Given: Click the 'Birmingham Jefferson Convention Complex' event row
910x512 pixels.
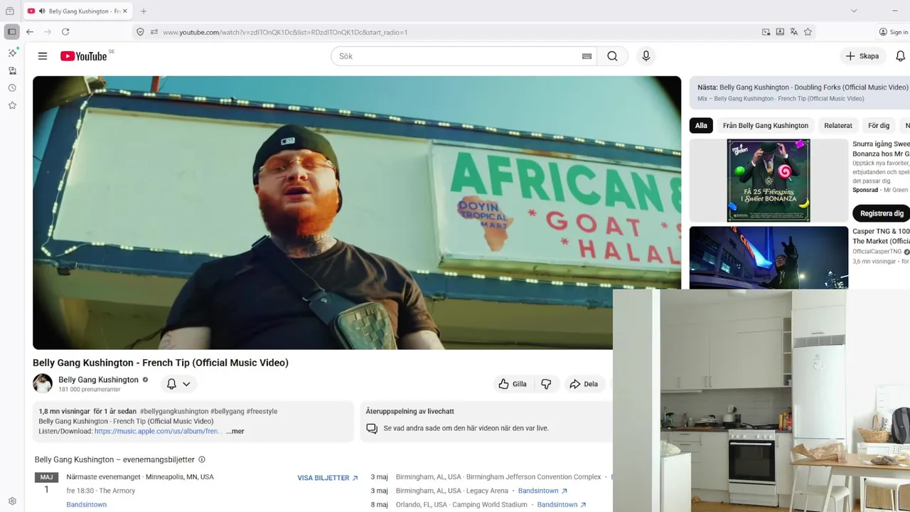Looking at the screenshot, I should (491, 477).
